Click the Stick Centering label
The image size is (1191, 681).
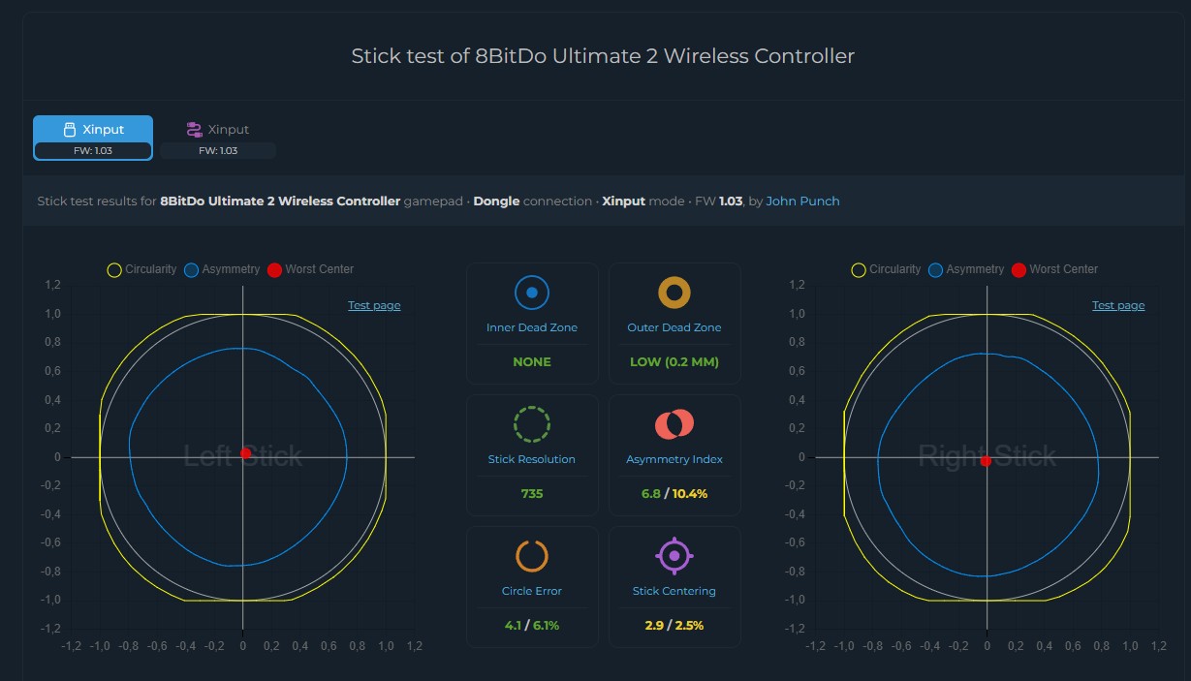[x=674, y=591]
